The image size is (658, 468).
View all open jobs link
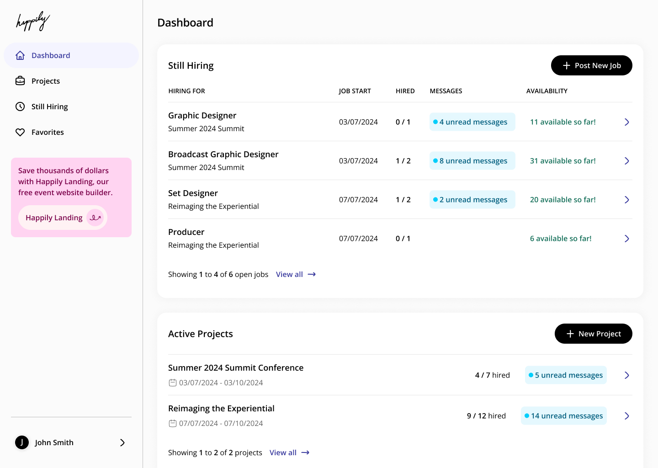pyautogui.click(x=296, y=274)
